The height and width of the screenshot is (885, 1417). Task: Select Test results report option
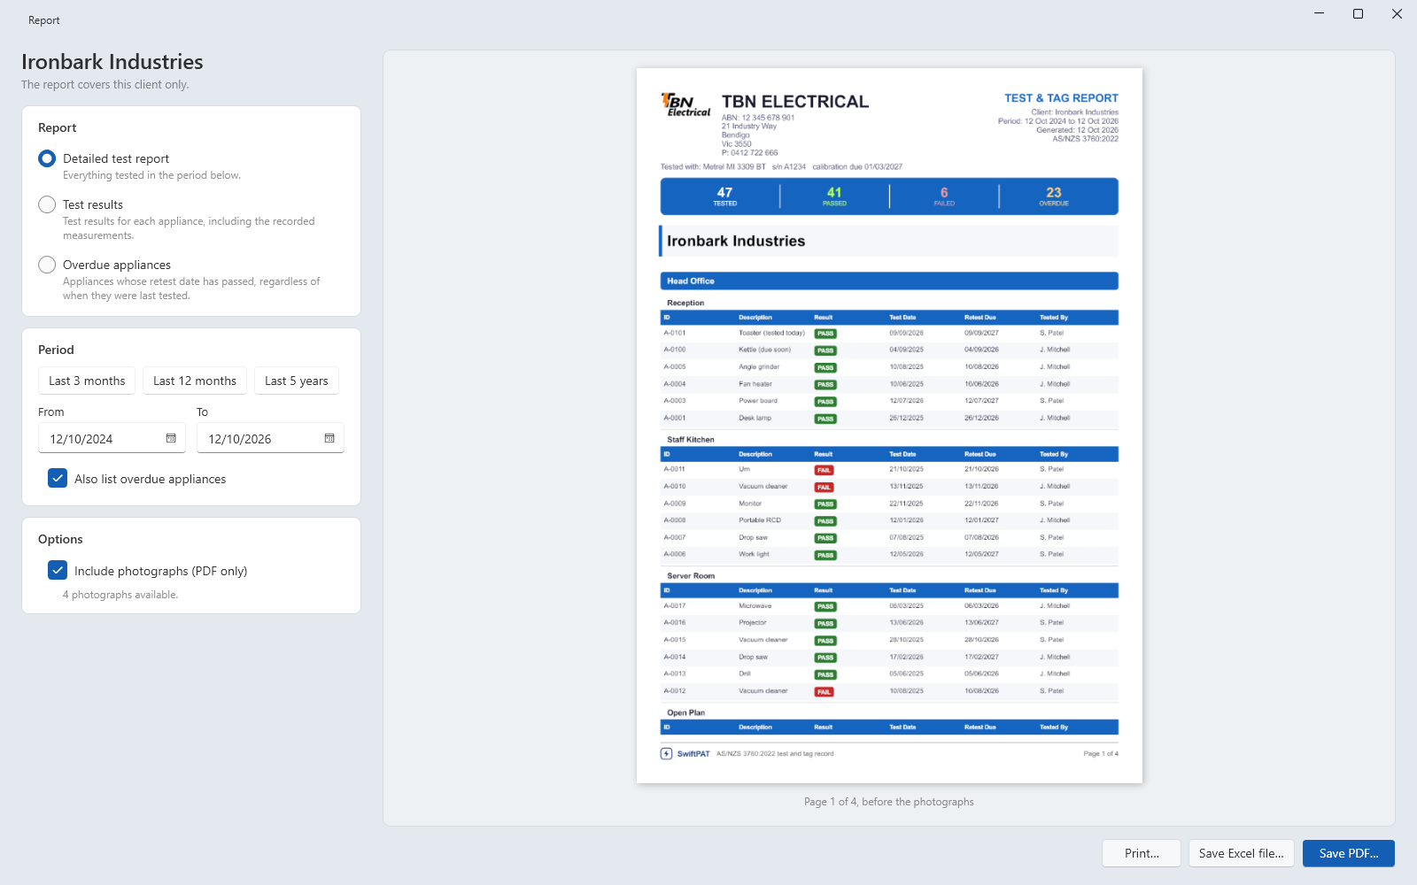pos(47,204)
